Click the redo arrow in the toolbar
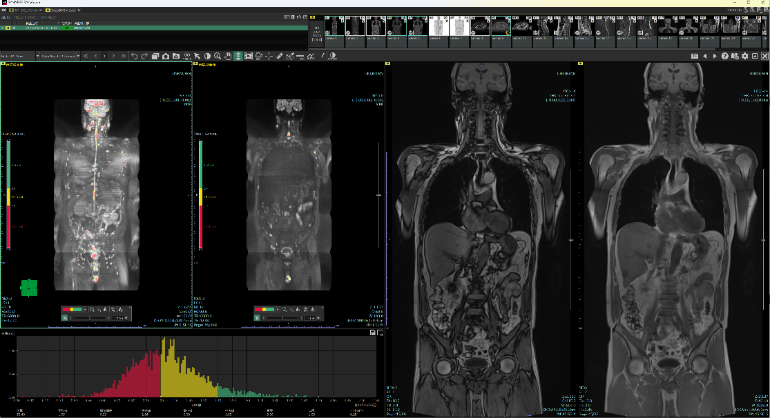This screenshot has height=418, width=770. 144,56
